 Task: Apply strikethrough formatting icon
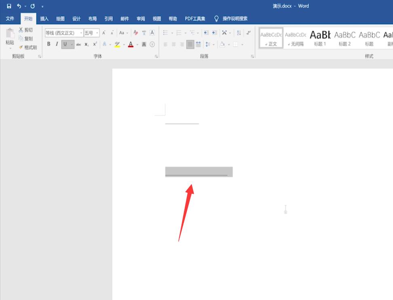78,44
